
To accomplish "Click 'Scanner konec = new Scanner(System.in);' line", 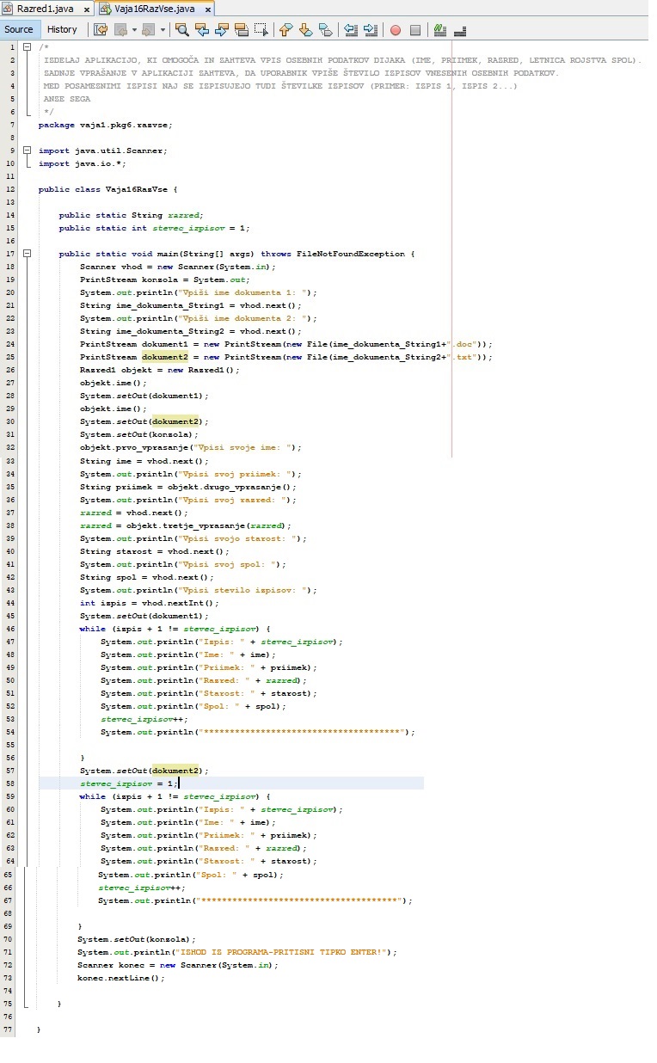I will [178, 965].
